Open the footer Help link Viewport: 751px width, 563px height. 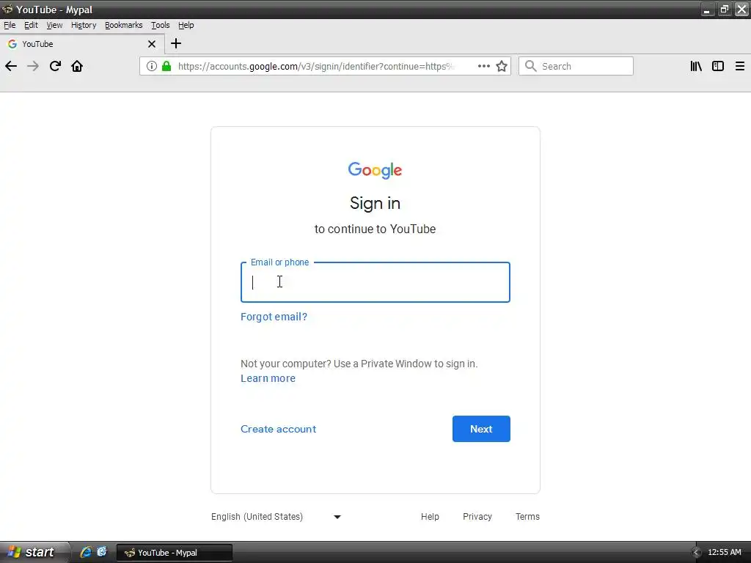click(x=430, y=517)
